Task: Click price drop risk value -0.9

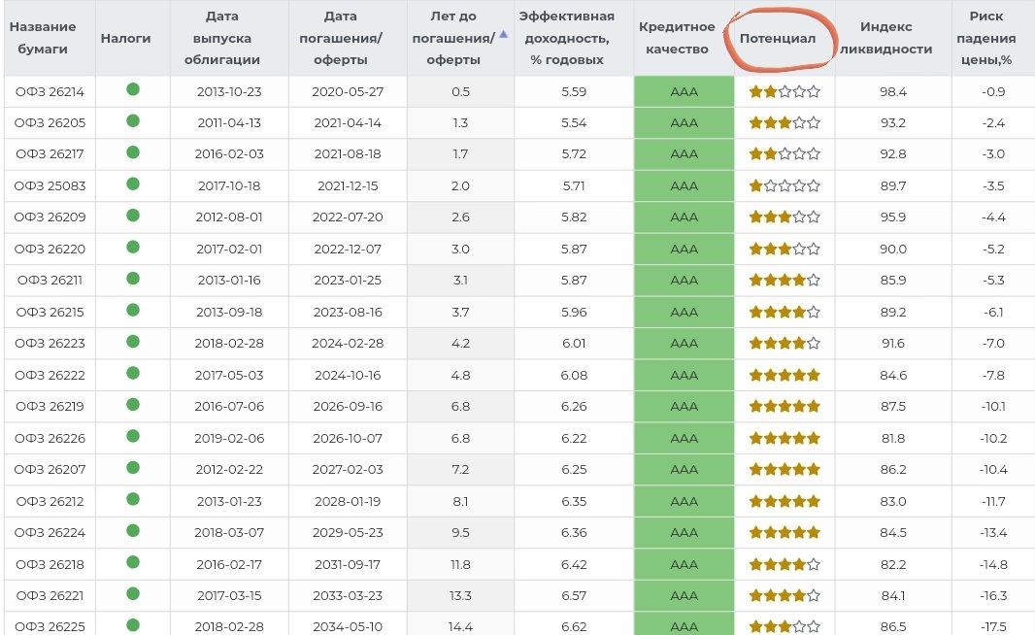Action: 992,91
